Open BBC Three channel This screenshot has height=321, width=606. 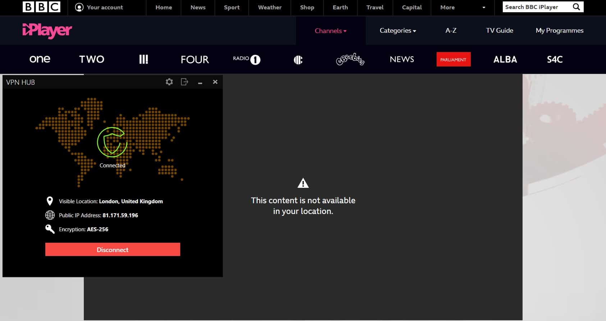coord(143,59)
